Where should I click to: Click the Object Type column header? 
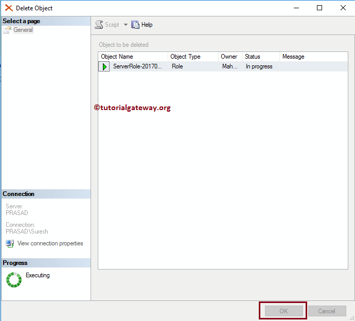click(193, 57)
